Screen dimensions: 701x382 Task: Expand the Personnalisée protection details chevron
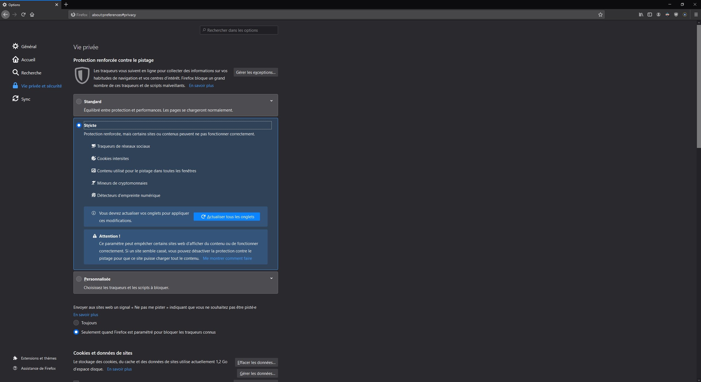pos(271,278)
